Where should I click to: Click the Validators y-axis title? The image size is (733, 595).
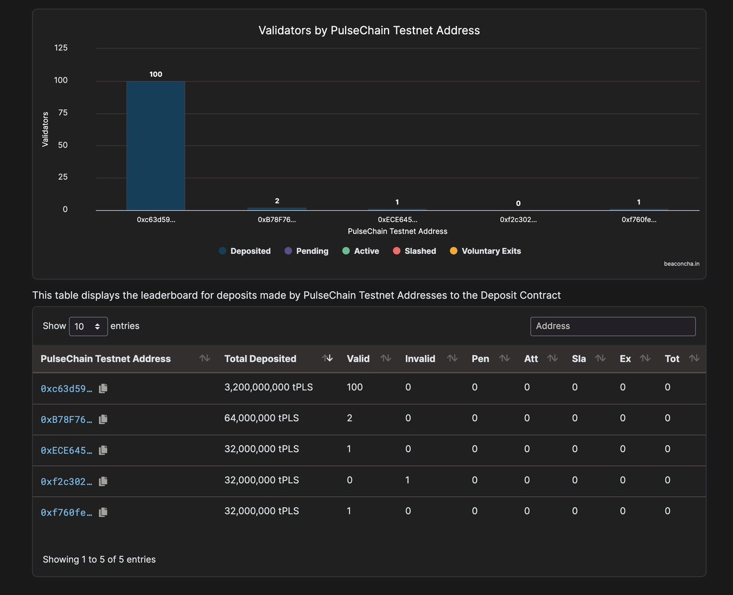[x=45, y=129]
